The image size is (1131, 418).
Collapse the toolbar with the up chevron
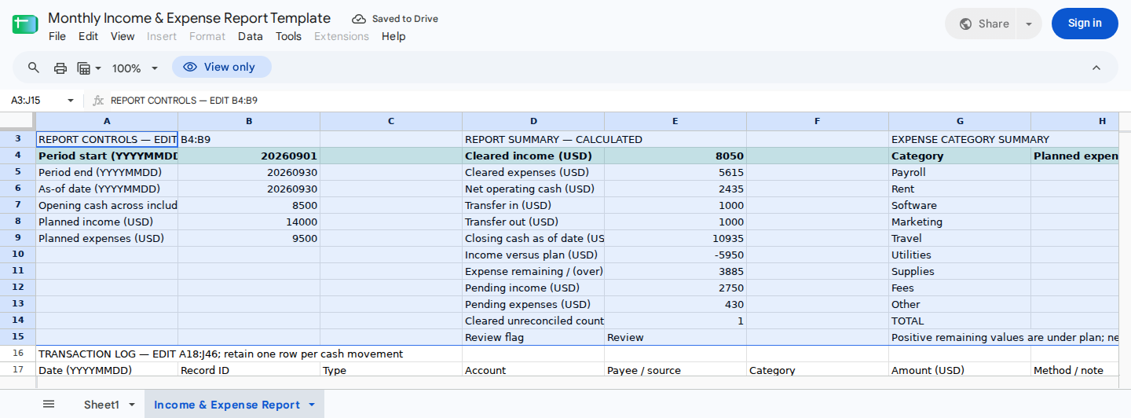point(1096,68)
